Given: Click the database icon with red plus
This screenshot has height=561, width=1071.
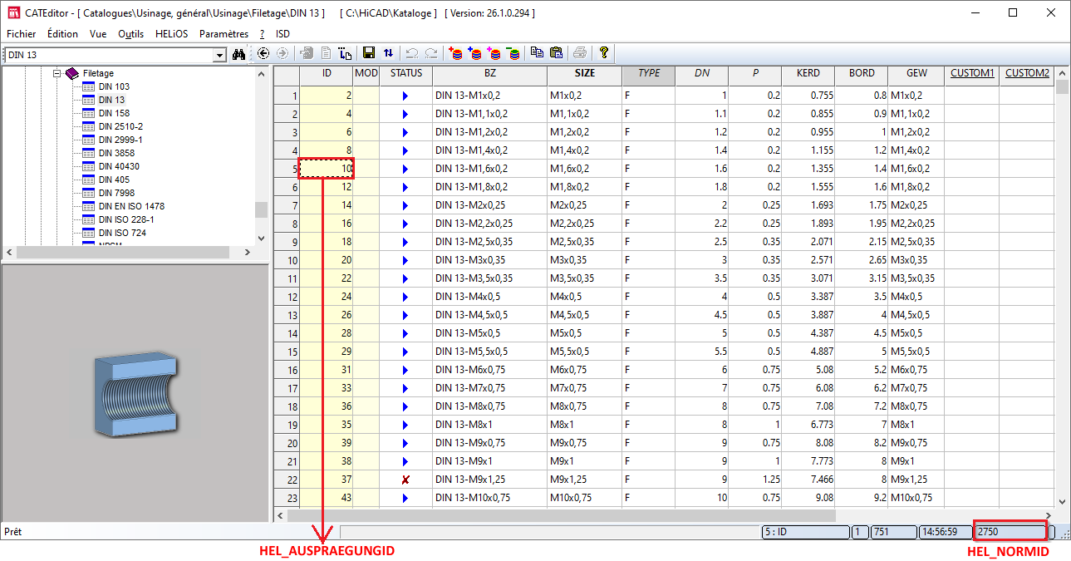Looking at the screenshot, I should 456,53.
